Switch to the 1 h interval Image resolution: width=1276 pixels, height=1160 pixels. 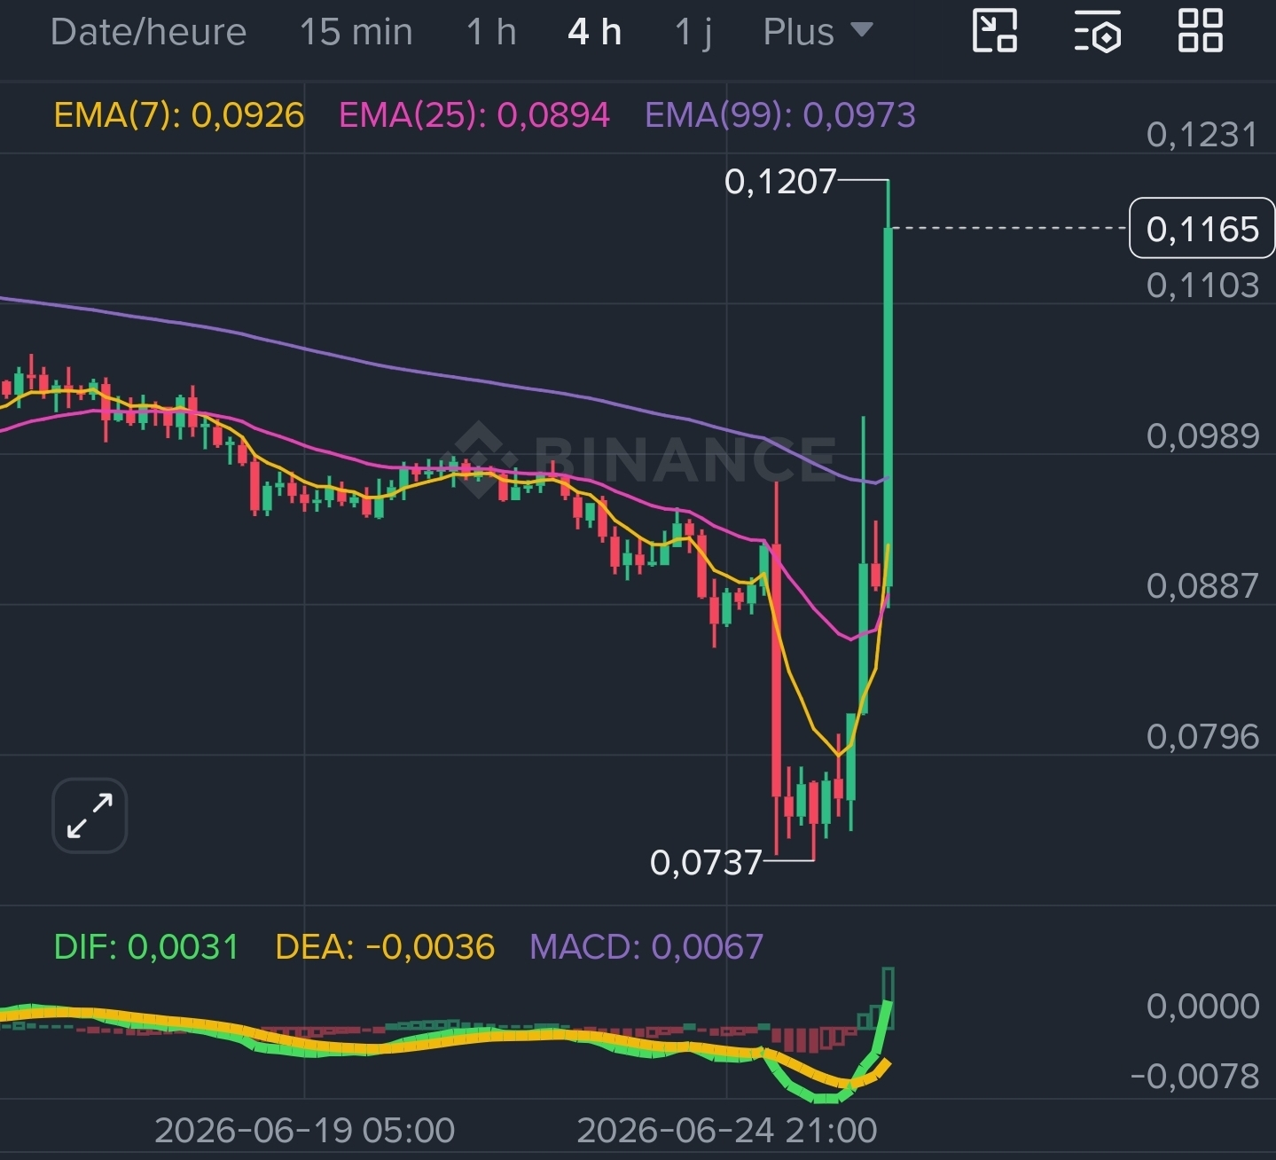491,32
